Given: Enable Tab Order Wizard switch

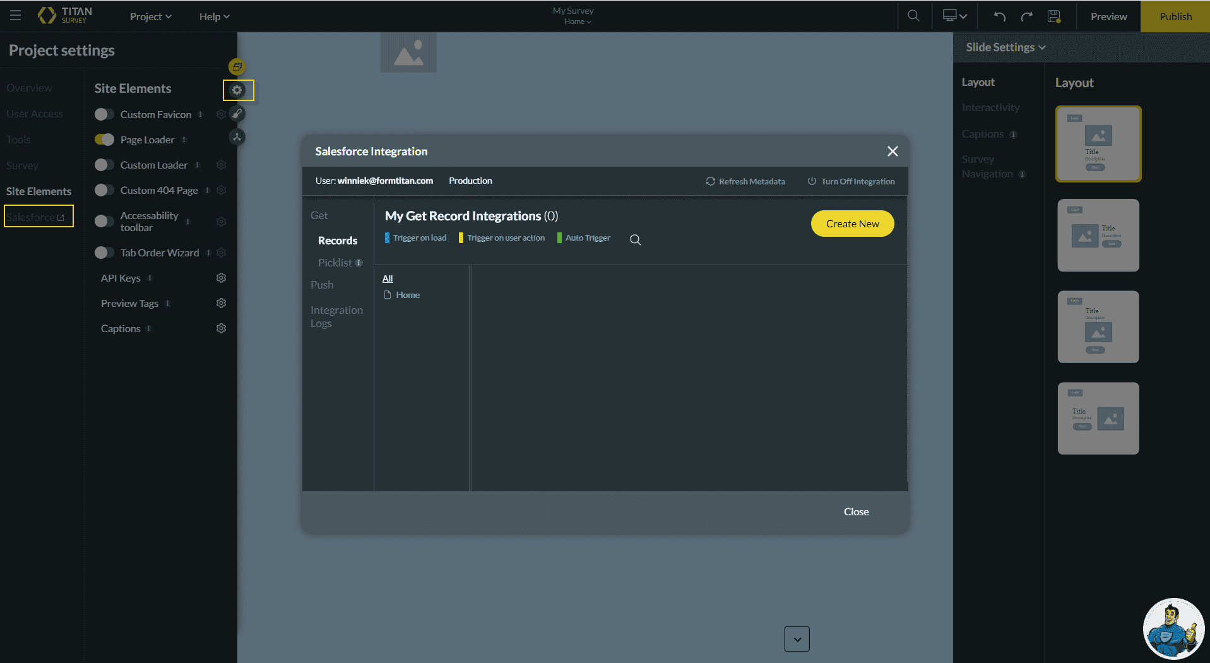Looking at the screenshot, I should [104, 253].
